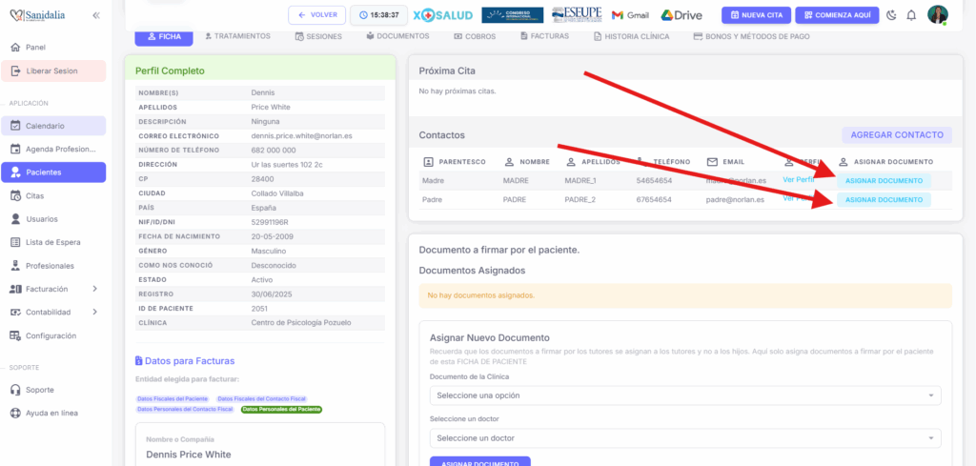
Task: Toggle dark mode moon icon
Action: [891, 15]
